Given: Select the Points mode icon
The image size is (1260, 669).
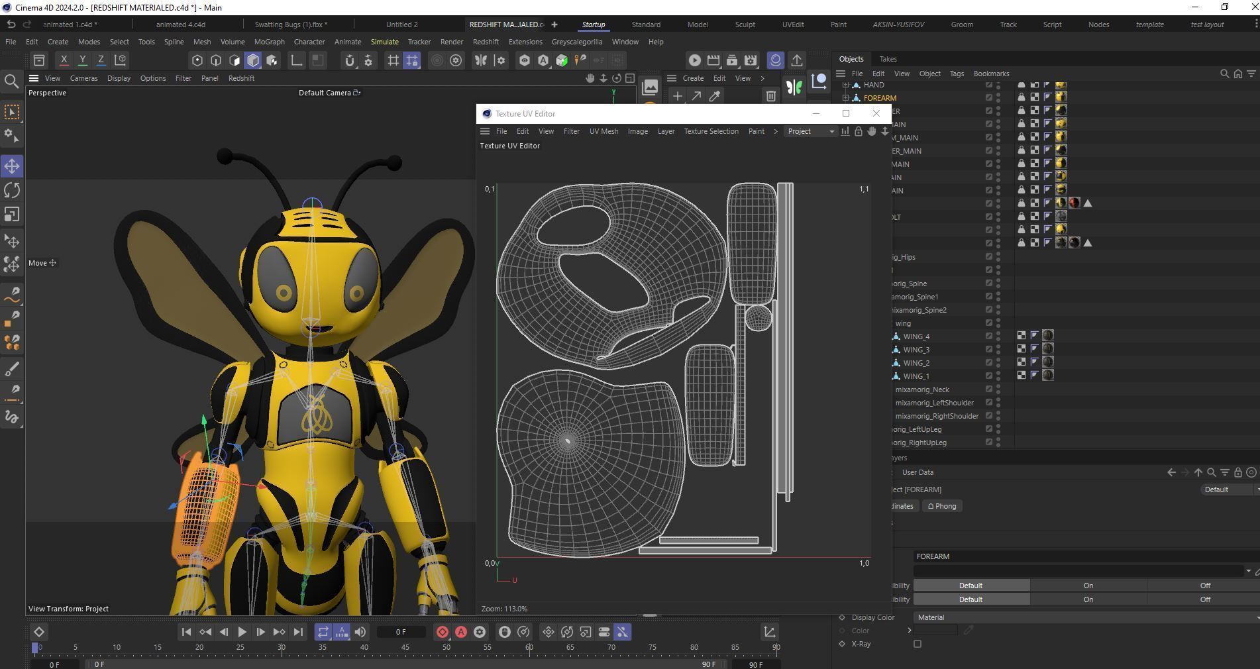Looking at the screenshot, I should 197,60.
